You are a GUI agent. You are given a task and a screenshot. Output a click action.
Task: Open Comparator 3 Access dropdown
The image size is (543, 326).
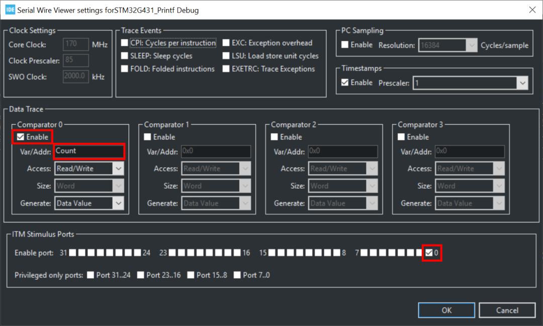point(470,169)
